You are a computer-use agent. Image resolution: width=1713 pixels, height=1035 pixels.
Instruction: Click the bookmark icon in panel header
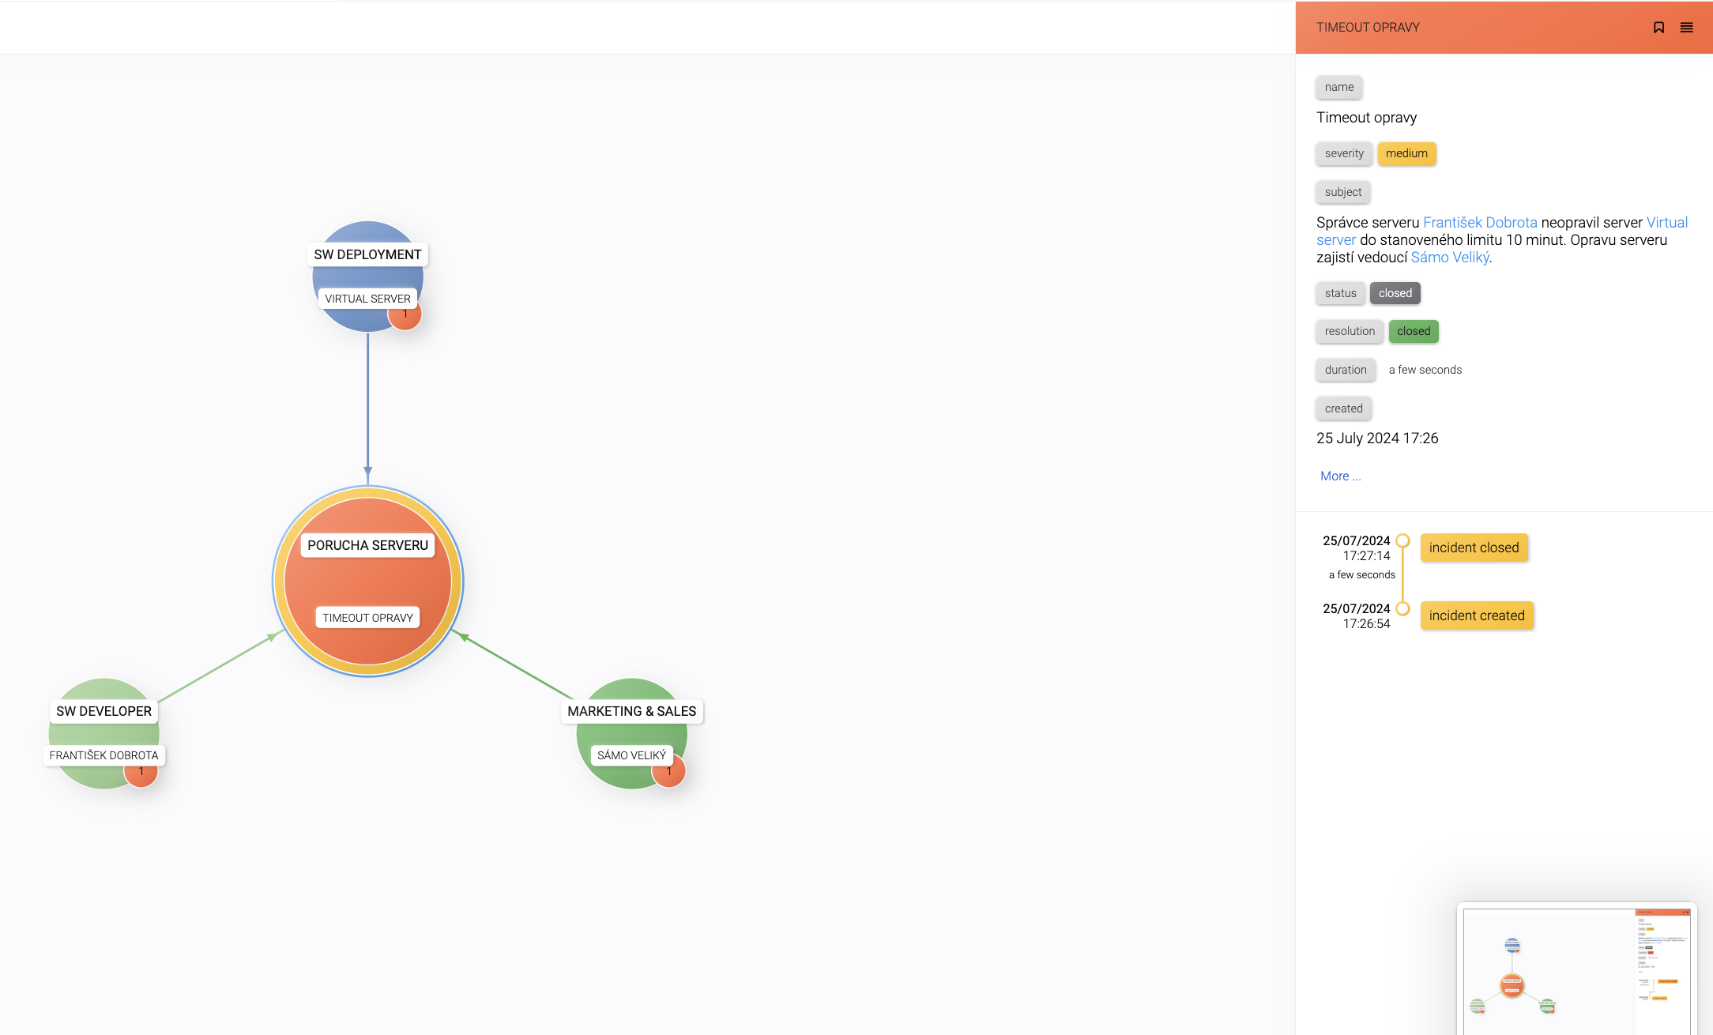coord(1658,28)
